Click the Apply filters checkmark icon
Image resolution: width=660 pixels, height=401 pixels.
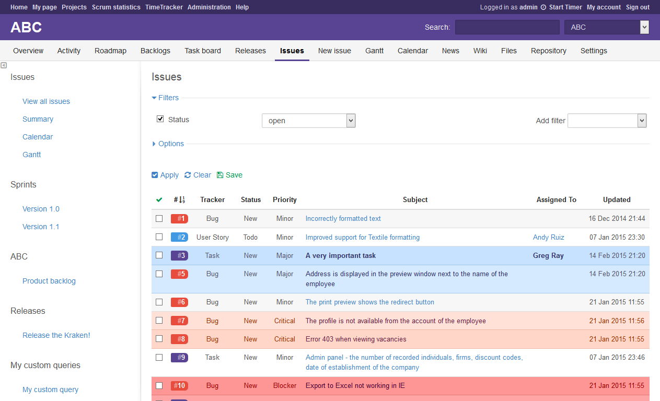point(154,175)
